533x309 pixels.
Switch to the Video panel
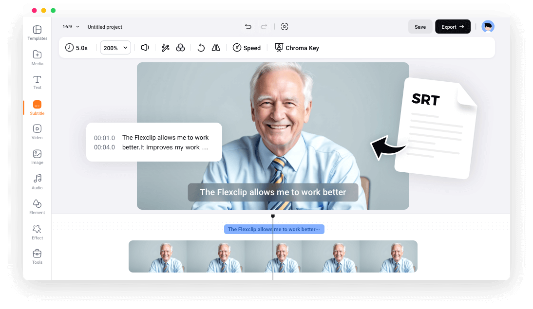(37, 132)
